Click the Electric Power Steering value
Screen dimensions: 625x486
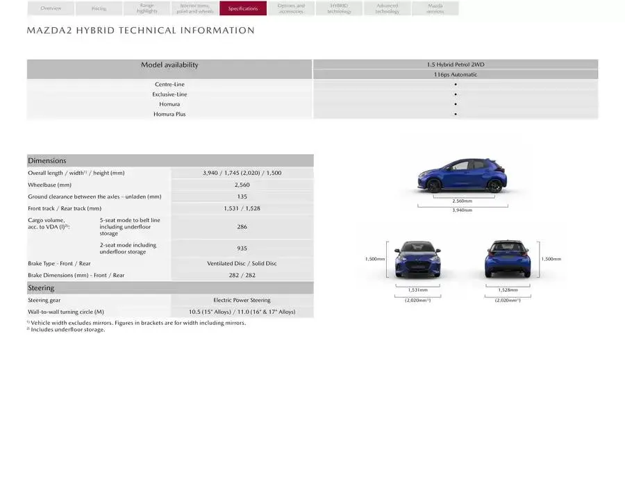[241, 299]
